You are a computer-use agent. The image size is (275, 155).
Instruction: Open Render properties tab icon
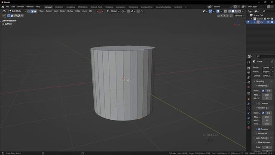[x=249, y=68]
